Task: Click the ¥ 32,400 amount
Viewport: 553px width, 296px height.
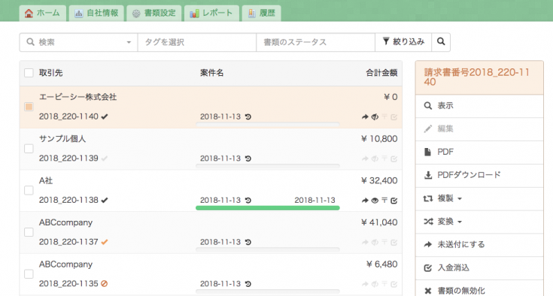Action: (379, 180)
